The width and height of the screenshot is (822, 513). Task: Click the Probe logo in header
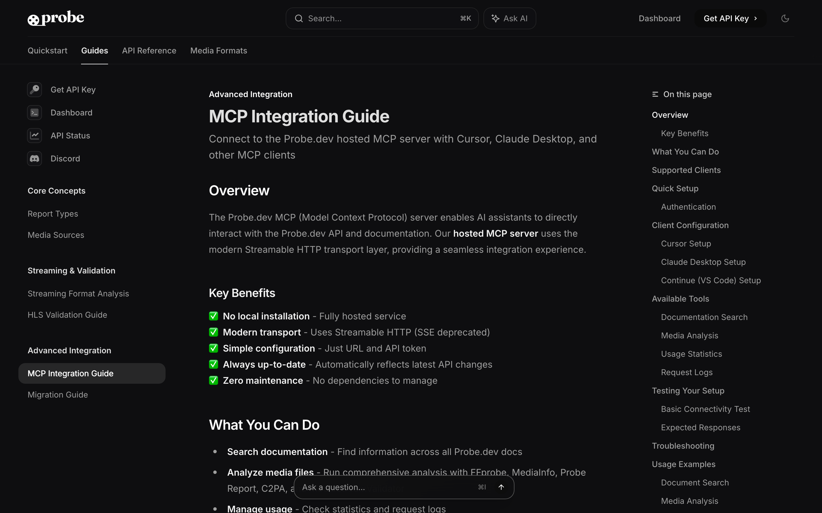[x=56, y=18]
